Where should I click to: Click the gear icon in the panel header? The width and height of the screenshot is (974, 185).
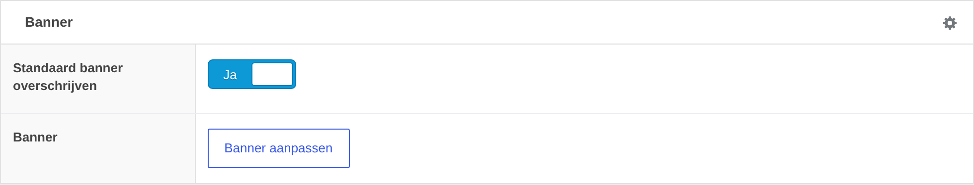(950, 23)
